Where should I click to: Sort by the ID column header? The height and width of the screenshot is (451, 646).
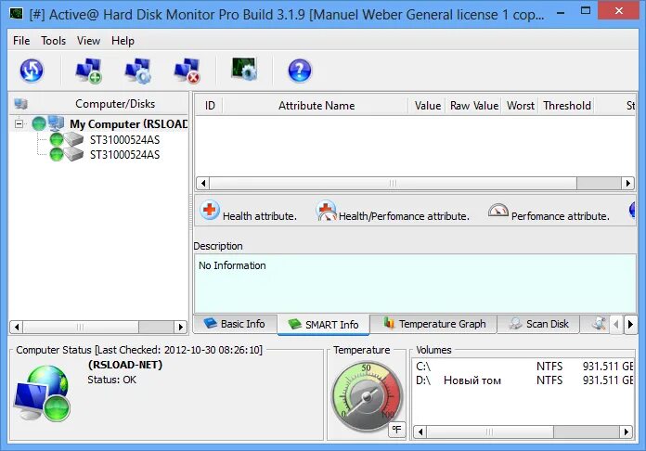tap(210, 106)
